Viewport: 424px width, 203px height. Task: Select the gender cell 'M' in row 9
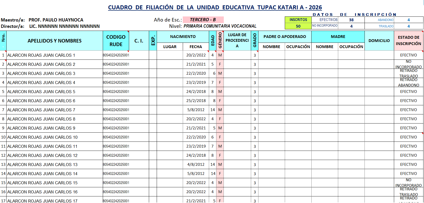click(x=220, y=128)
